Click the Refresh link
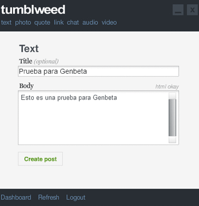This screenshot has height=206, width=199. coord(49,198)
